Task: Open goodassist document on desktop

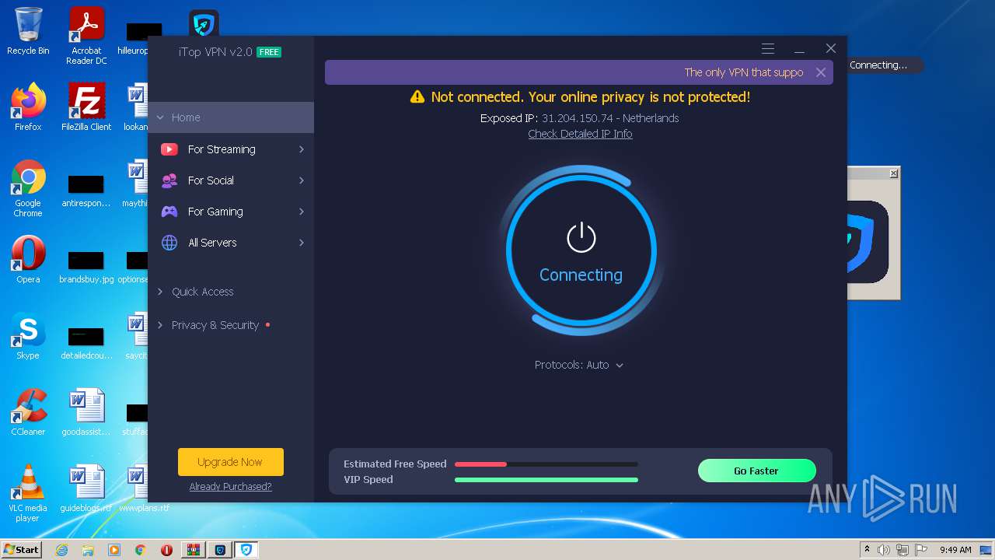Action: (86, 412)
